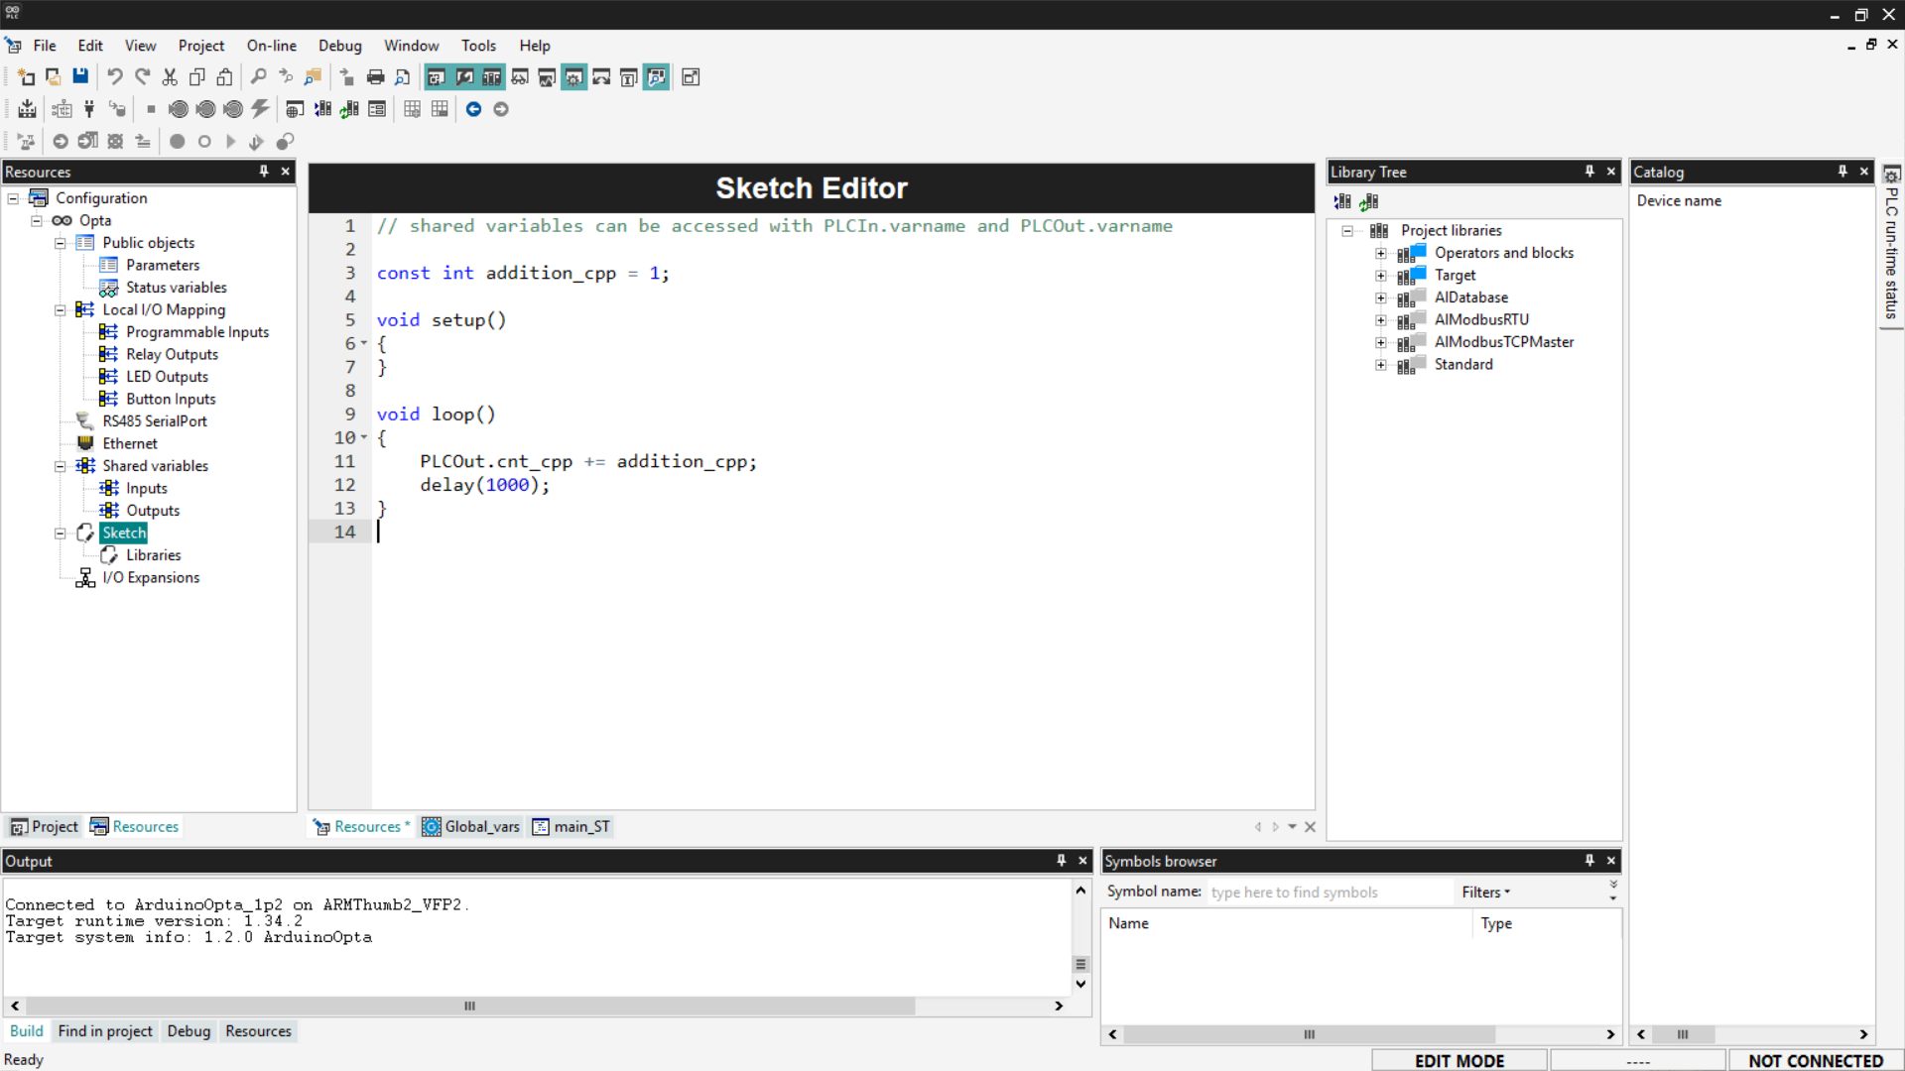The image size is (1905, 1071).
Task: Pin the Resources panel
Action: click(x=264, y=172)
